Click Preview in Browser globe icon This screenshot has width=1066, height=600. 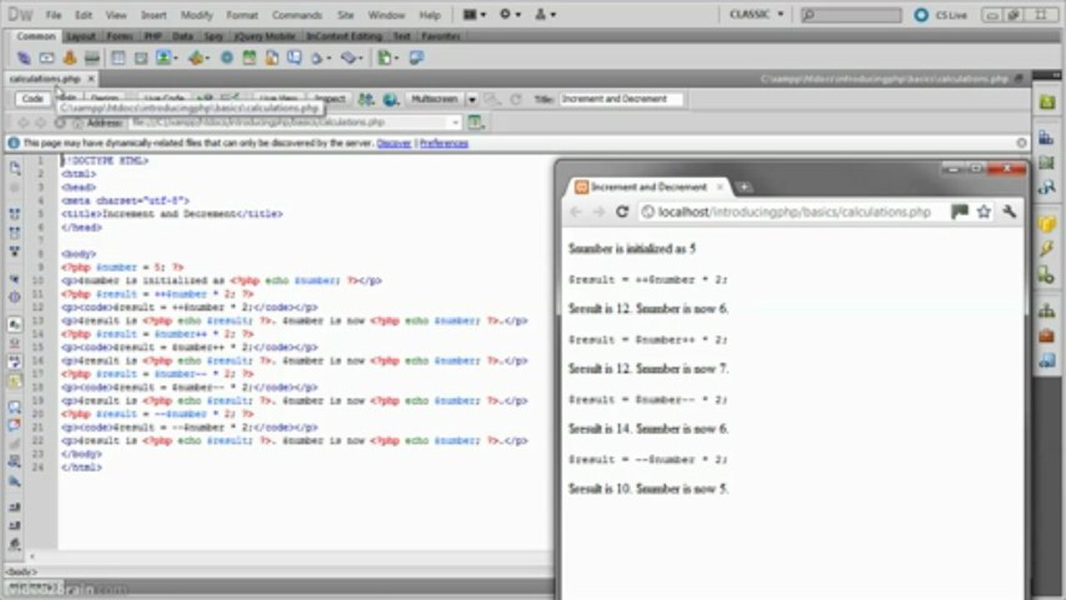[390, 99]
